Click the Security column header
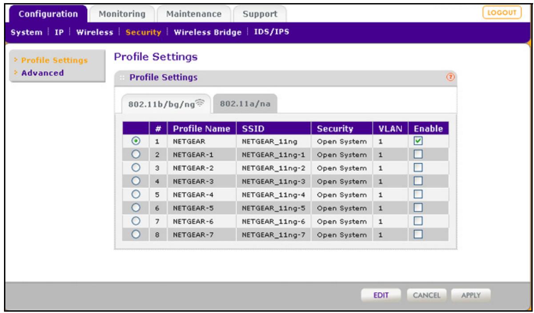 [x=341, y=129]
